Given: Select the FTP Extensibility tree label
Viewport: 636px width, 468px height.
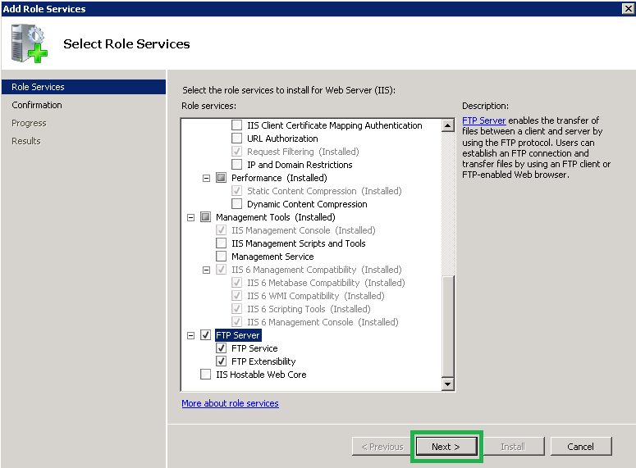Looking at the screenshot, I should pos(263,361).
